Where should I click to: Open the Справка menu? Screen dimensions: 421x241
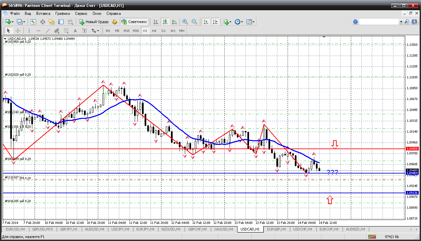click(x=113, y=13)
